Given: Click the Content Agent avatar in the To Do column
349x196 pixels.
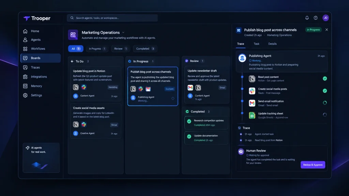Looking at the screenshot, I should point(76,96).
